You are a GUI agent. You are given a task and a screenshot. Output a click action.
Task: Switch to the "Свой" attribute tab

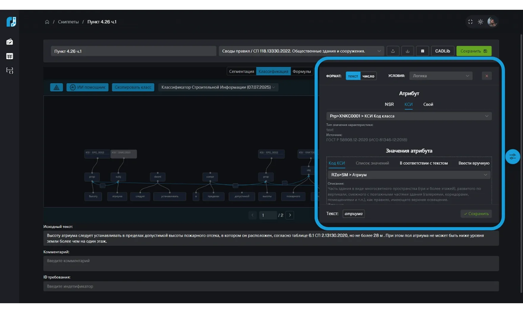click(x=428, y=104)
